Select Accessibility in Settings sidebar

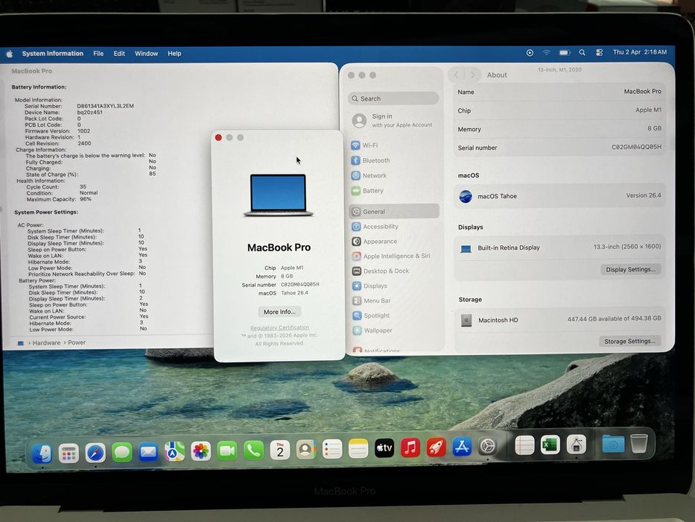click(x=394, y=227)
